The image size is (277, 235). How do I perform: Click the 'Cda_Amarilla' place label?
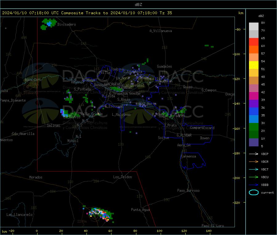pyautogui.click(x=23, y=134)
